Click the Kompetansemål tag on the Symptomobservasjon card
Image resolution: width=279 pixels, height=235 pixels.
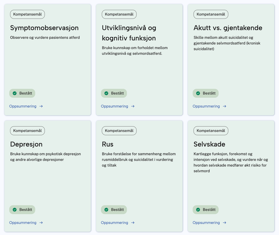click(27, 14)
